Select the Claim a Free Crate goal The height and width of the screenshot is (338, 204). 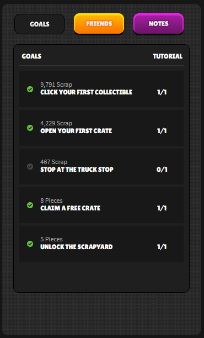coord(101,205)
